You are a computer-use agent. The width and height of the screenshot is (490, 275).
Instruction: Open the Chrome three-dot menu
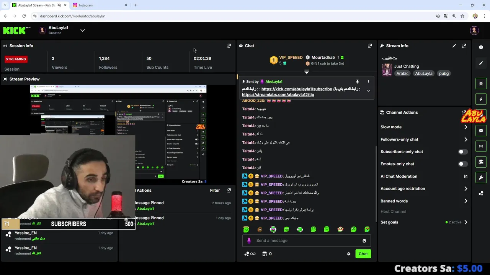[x=485, y=16]
